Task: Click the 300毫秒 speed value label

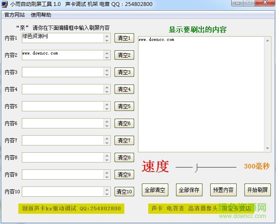Action: click(x=257, y=166)
